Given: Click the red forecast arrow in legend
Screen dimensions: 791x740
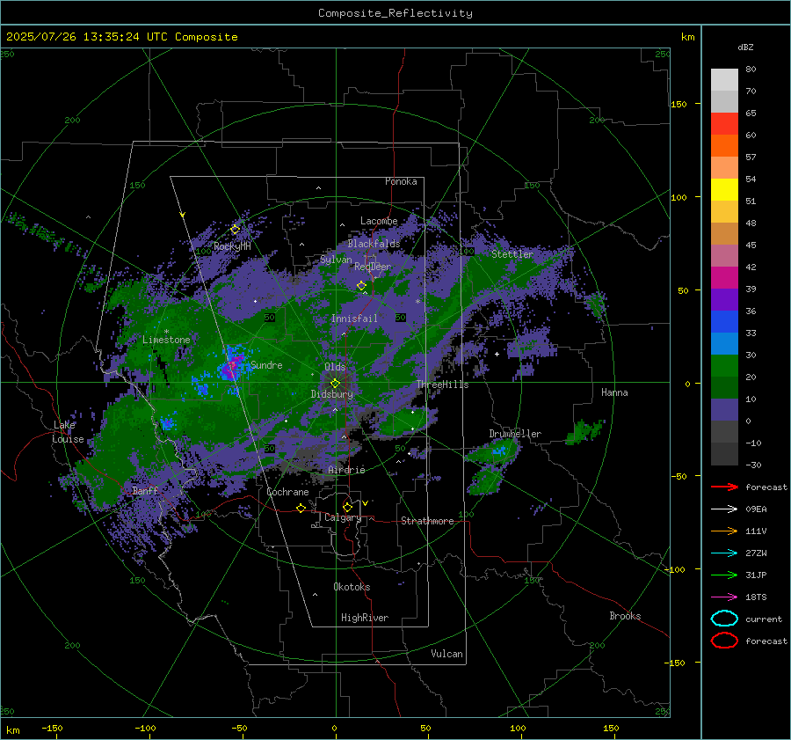Looking at the screenshot, I should (724, 487).
